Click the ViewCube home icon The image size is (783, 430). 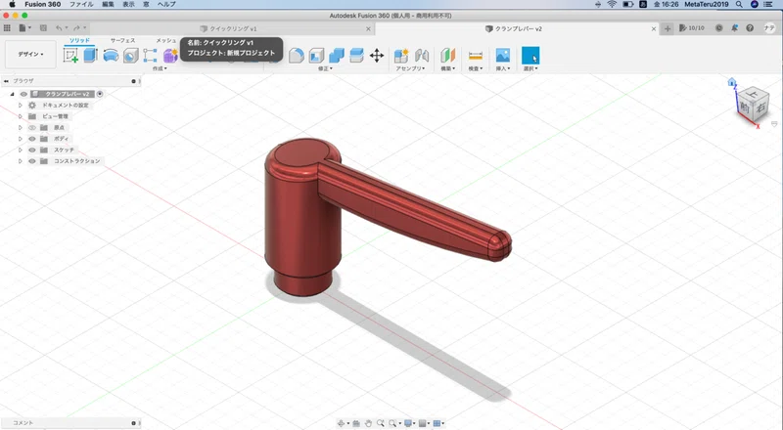(x=731, y=82)
